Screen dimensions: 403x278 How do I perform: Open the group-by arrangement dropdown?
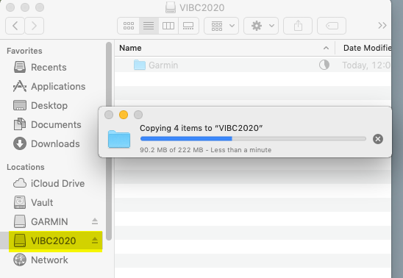point(221,26)
